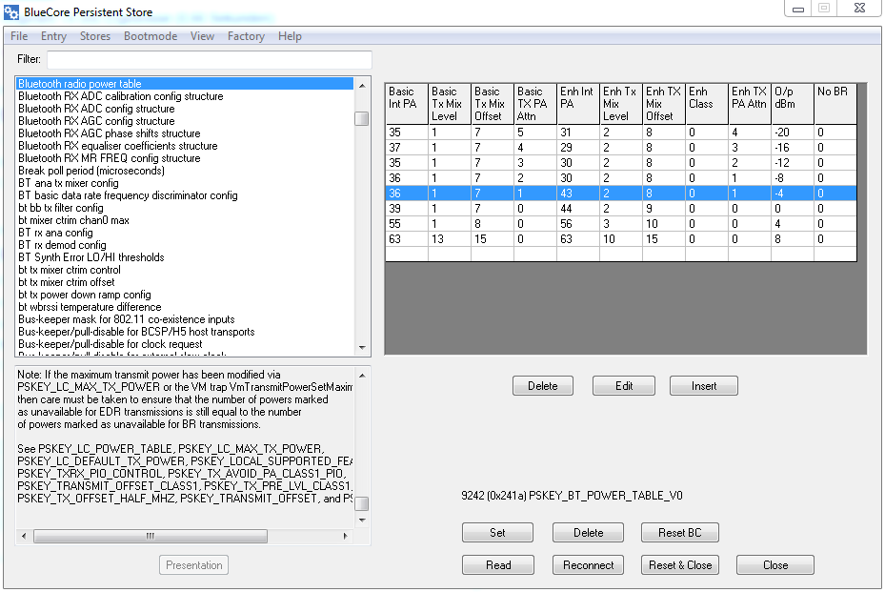Click Delete button below the power table

(x=542, y=386)
